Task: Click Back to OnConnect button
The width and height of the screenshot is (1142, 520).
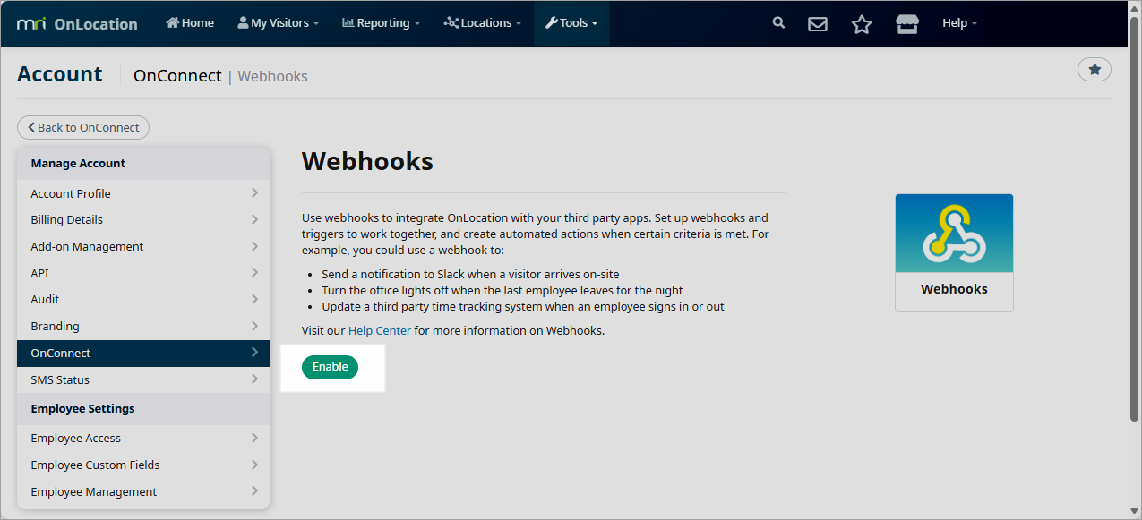Action: pos(83,127)
